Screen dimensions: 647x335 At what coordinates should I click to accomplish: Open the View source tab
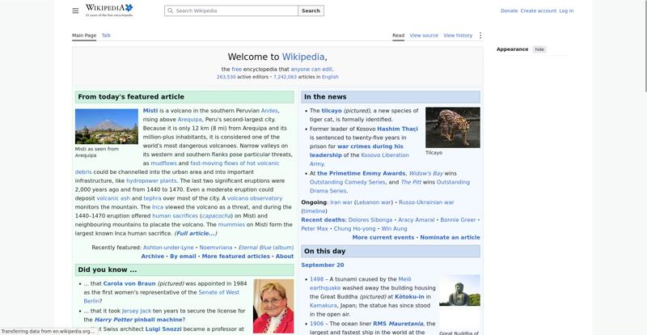[424, 36]
